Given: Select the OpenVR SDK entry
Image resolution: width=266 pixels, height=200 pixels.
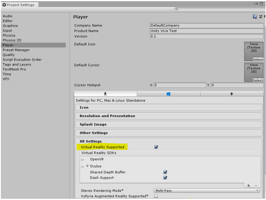Looking at the screenshot, I should pyautogui.click(x=97, y=159).
